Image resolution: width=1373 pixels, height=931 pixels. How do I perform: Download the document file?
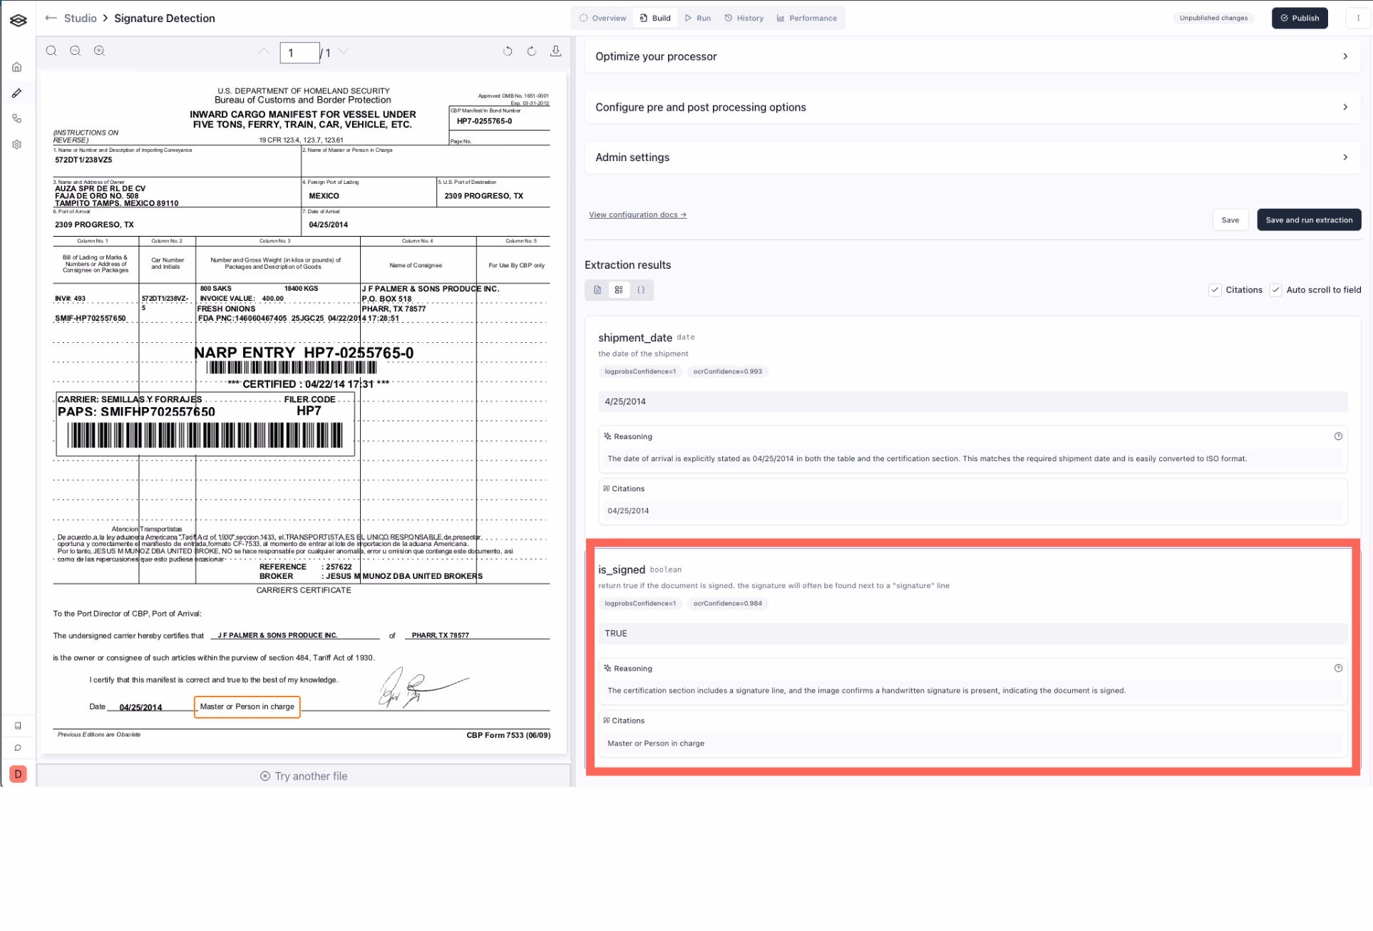tap(555, 51)
